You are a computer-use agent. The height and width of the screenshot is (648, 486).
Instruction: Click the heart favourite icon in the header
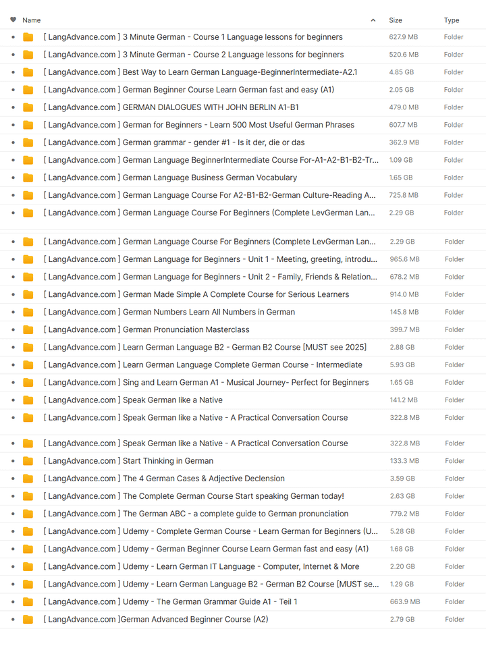point(13,20)
